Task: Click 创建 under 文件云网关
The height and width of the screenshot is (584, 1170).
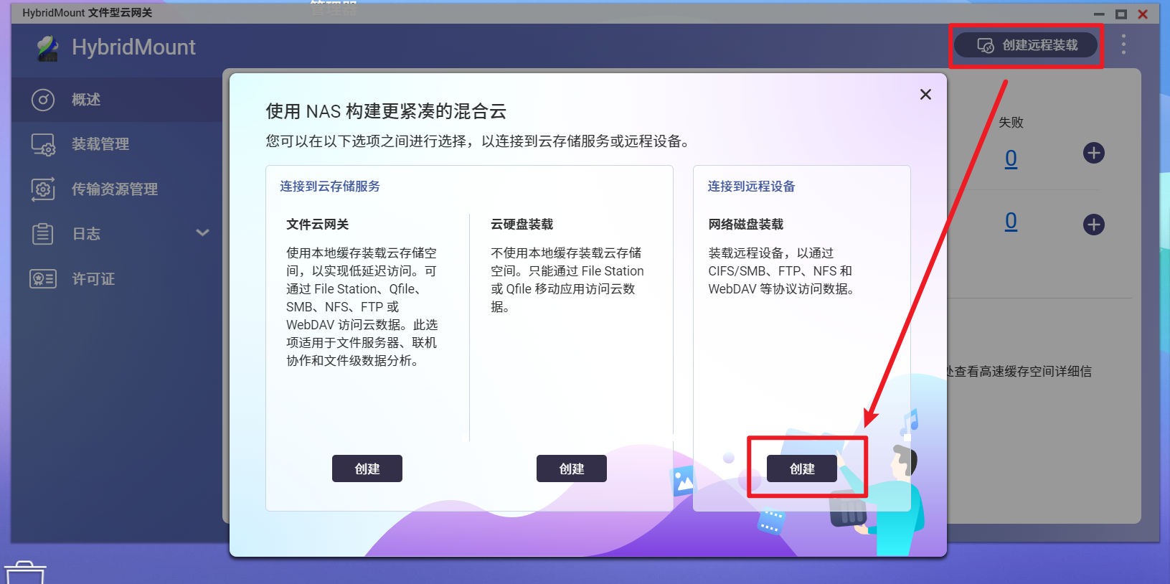Action: (367, 468)
